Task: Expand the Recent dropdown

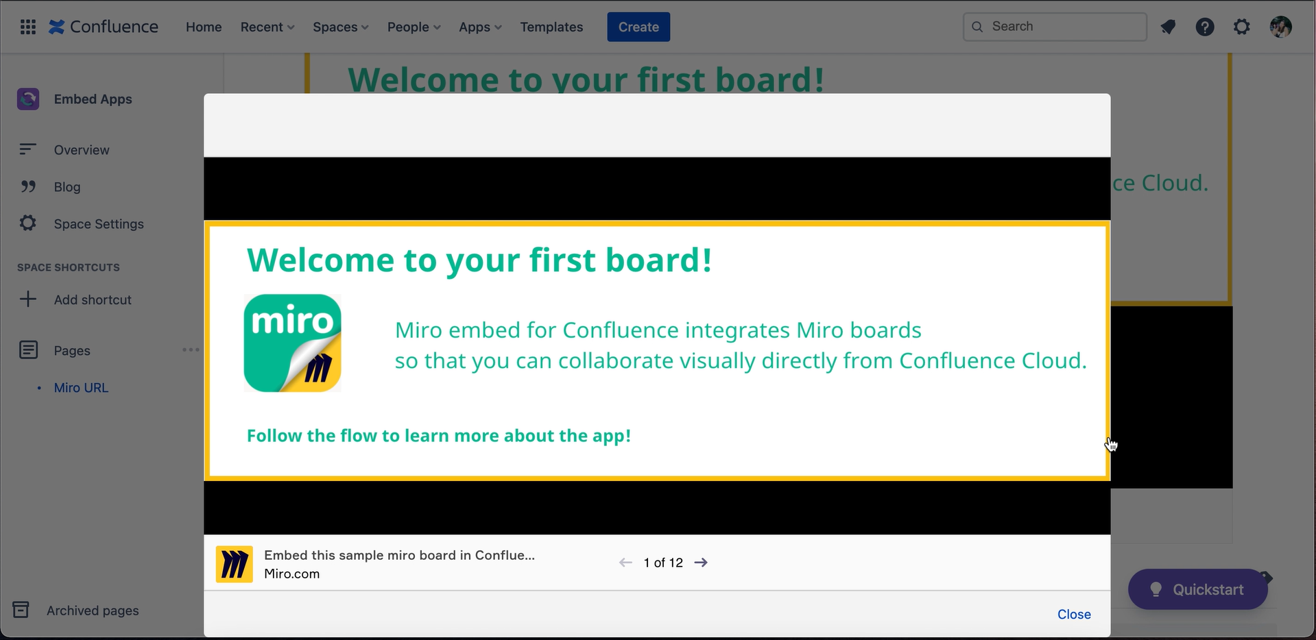Action: pyautogui.click(x=267, y=27)
